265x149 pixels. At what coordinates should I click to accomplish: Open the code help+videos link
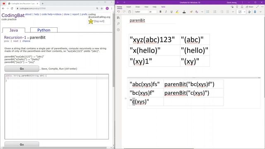(51, 14)
